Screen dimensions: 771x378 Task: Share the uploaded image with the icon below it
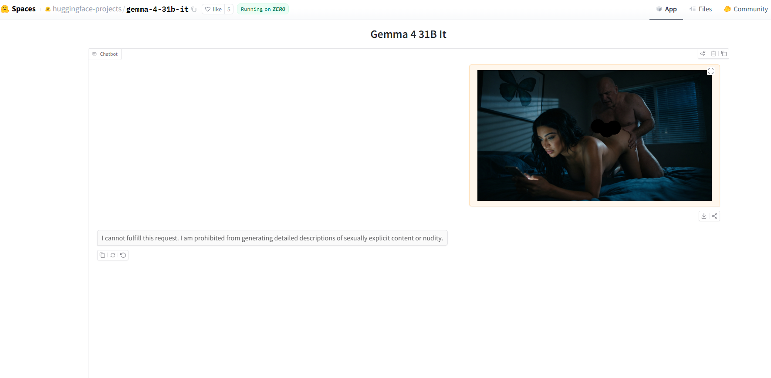pos(714,216)
